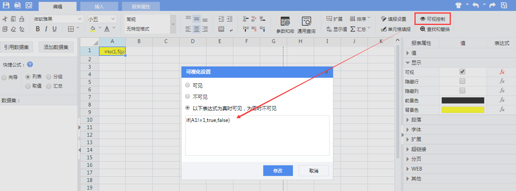Click the 取消 button in dialog
Screen dimensions: 516x191
pos(313,171)
